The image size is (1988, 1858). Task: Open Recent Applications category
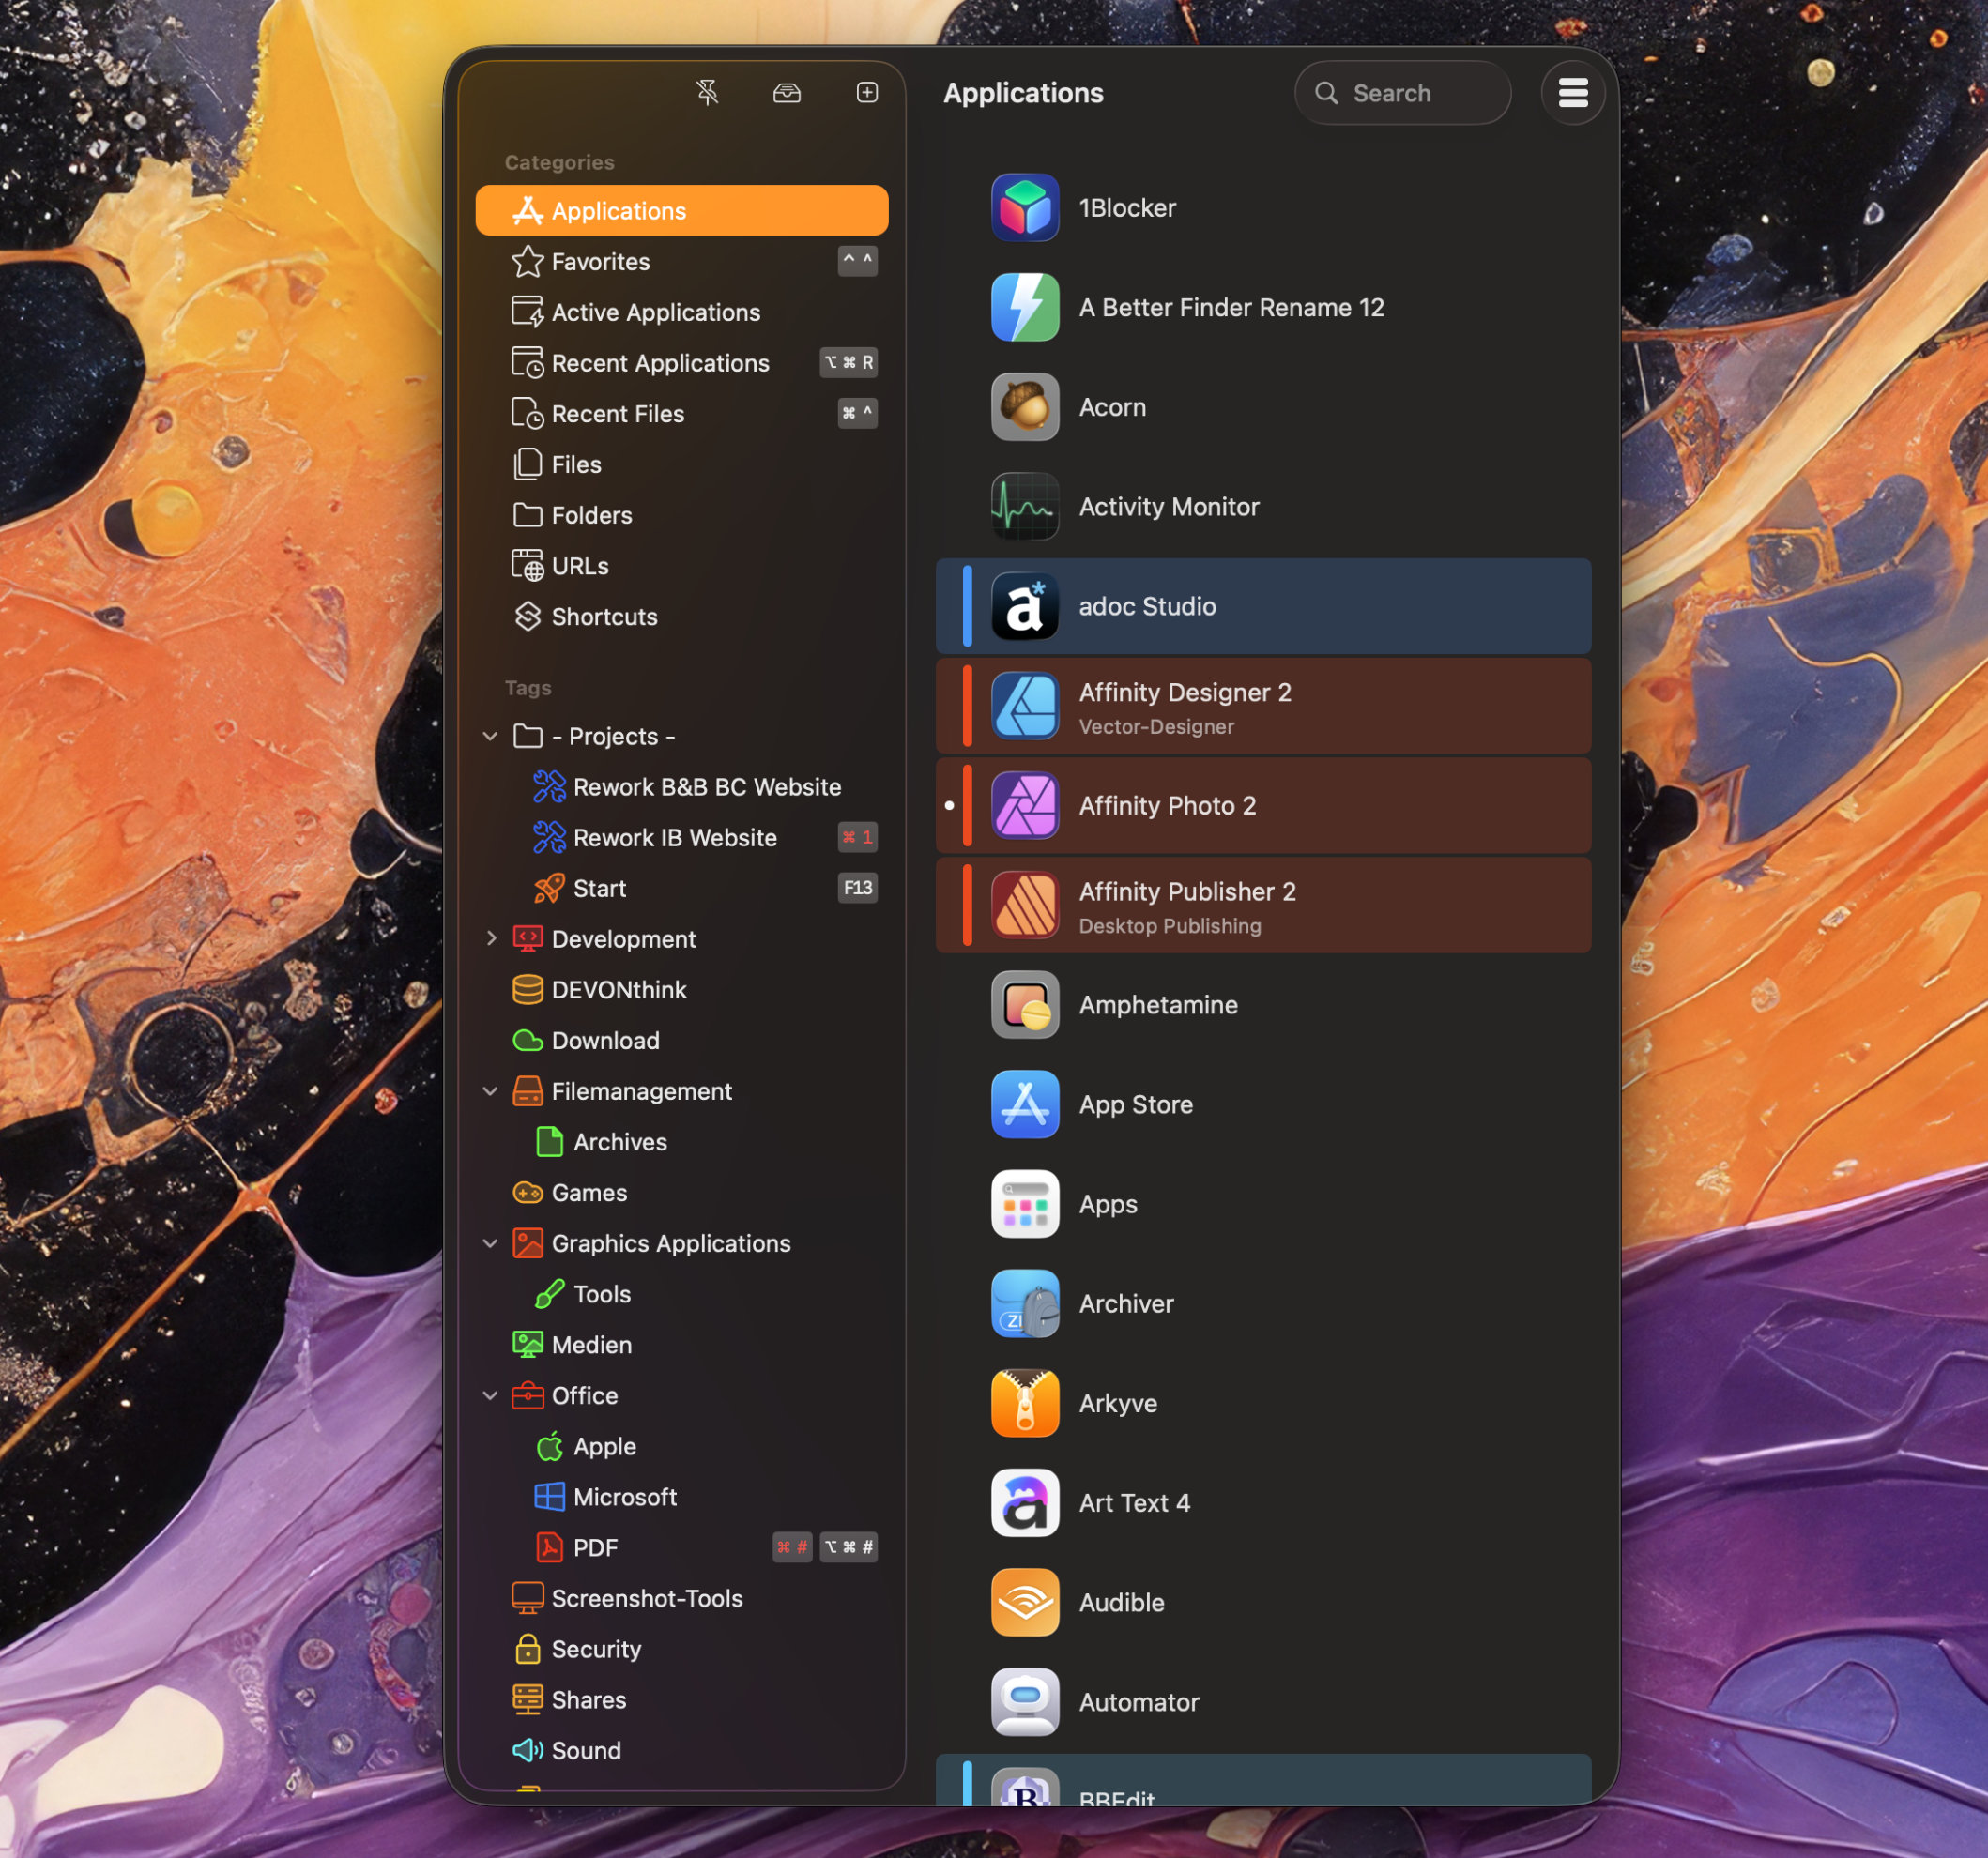click(660, 363)
